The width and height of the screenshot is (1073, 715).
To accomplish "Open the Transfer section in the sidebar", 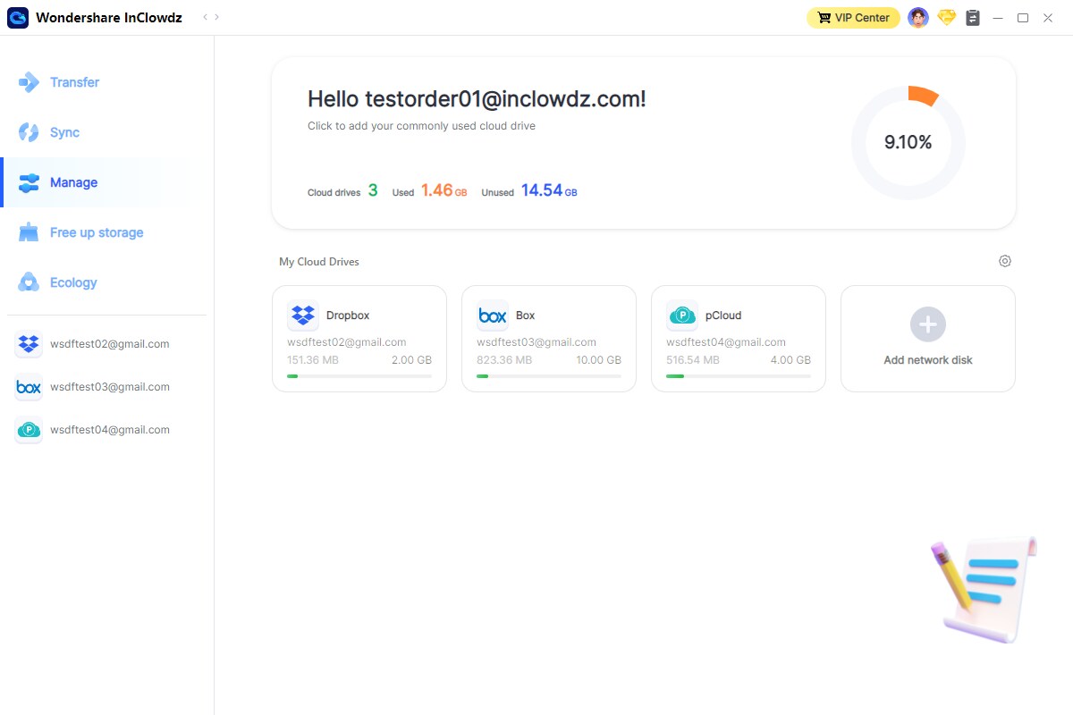I will tap(76, 82).
